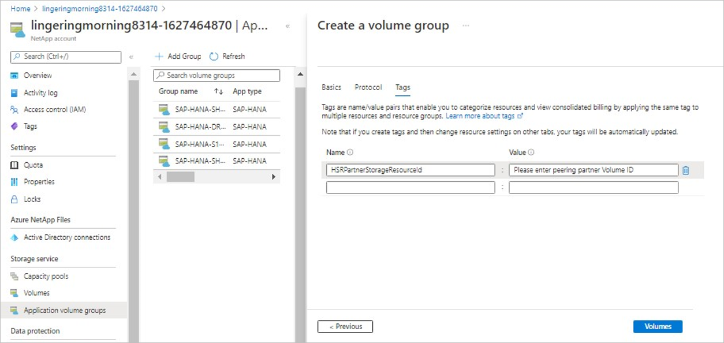724x343 pixels.
Task: Go to Home breadcrumb
Action: coord(20,9)
